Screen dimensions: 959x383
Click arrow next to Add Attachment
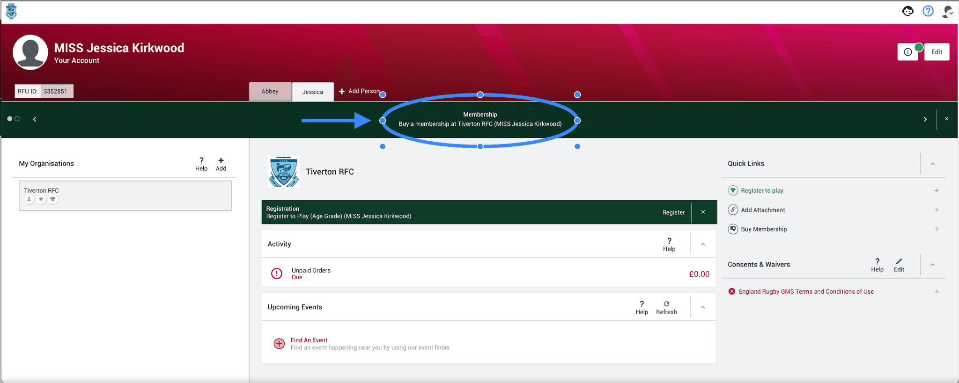coord(937,210)
